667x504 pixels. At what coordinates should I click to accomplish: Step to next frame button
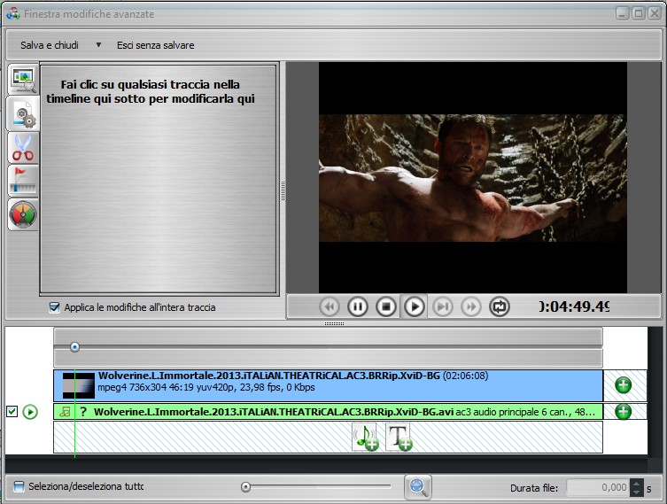[x=443, y=306]
